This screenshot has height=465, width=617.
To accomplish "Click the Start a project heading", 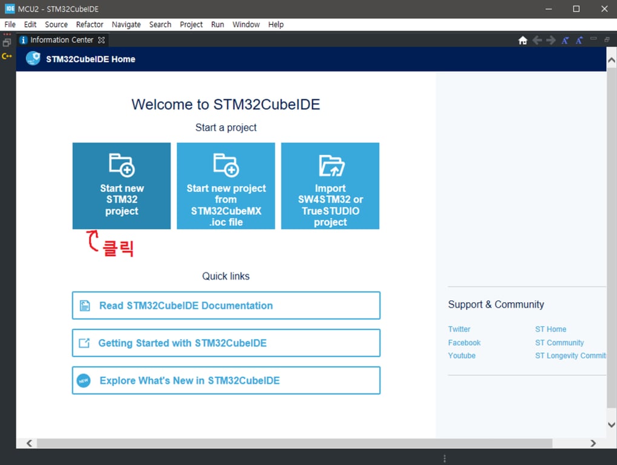I will [x=226, y=128].
